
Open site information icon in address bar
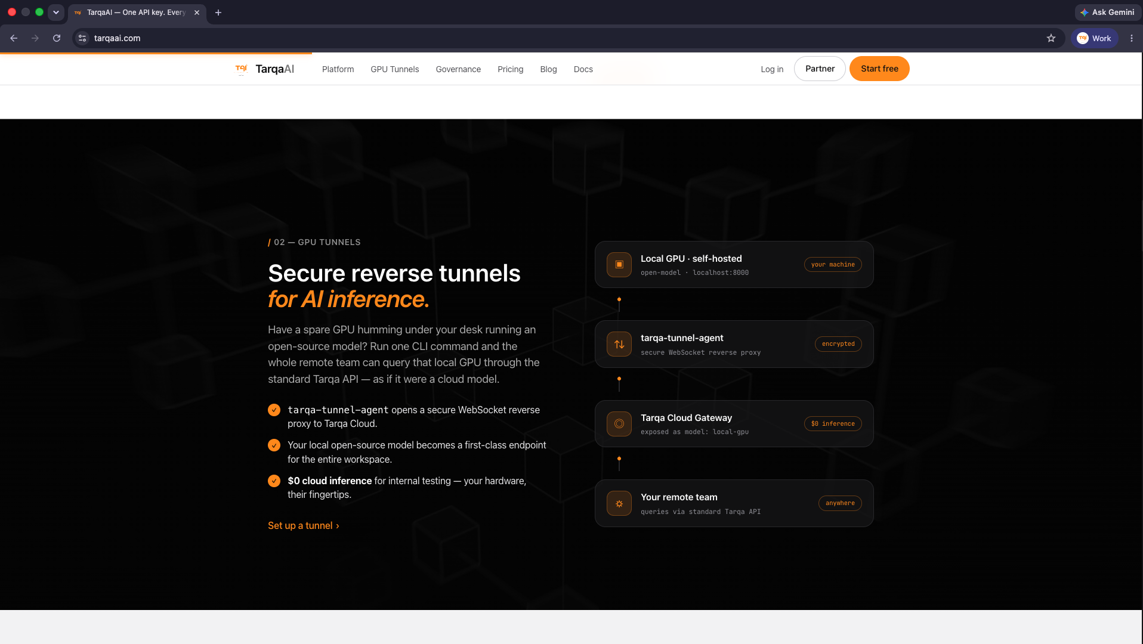tap(82, 38)
